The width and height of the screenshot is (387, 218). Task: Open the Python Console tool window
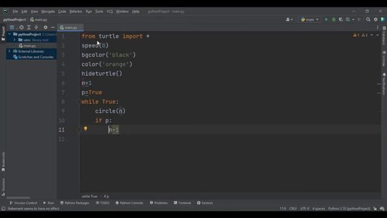pyautogui.click(x=129, y=203)
